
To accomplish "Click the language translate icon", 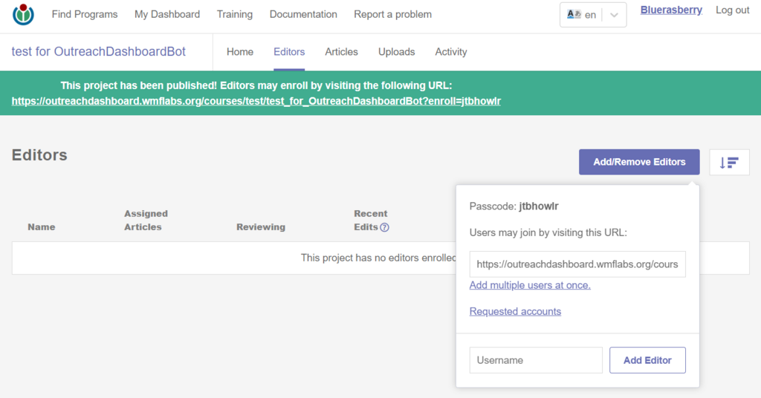I will [574, 15].
